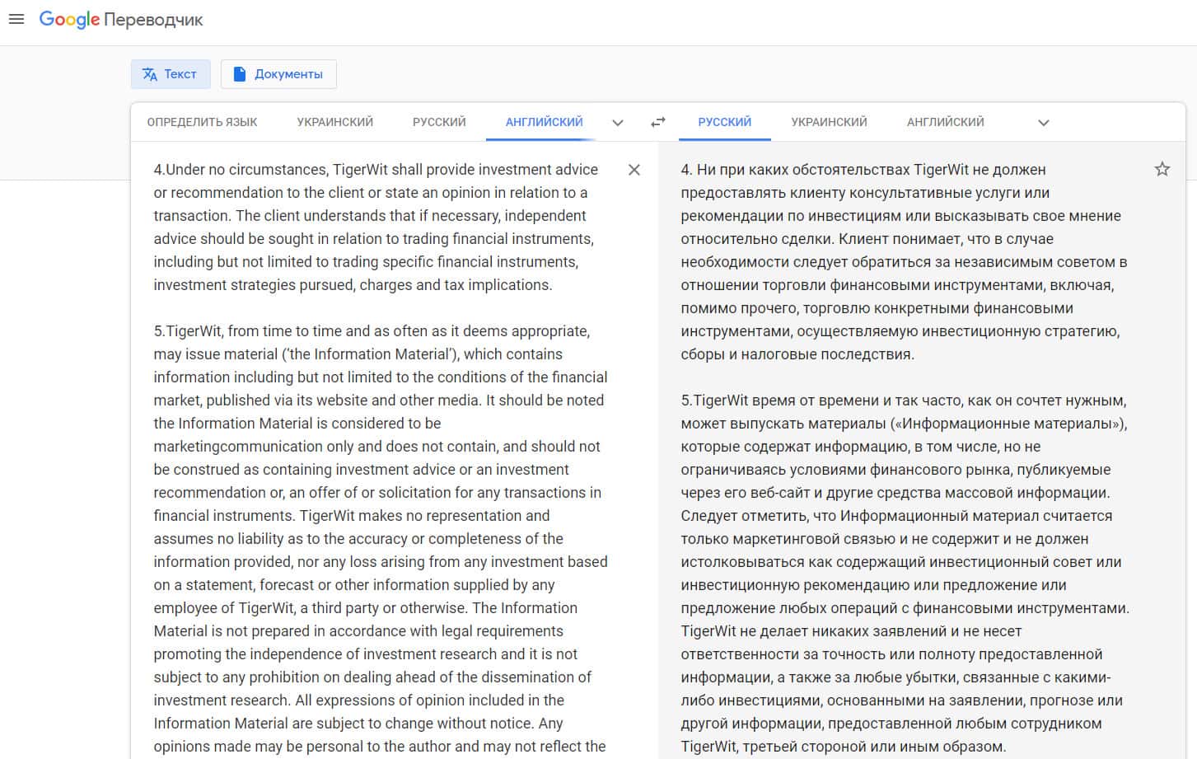Set source language to Украинский
Screen dimensions: 1197x759
[334, 122]
